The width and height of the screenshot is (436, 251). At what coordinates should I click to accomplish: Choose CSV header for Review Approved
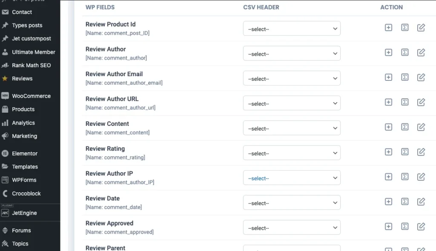tap(292, 228)
